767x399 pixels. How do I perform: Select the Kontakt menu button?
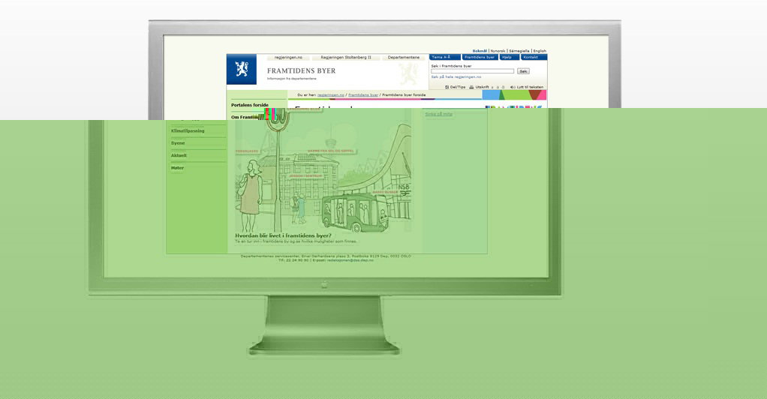(533, 57)
